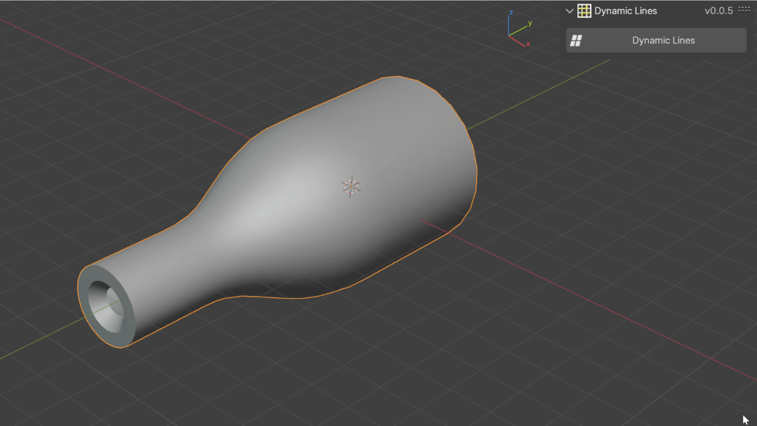This screenshot has width=757, height=426.
Task: Click the 3D cursor on the mesh
Action: [x=351, y=187]
